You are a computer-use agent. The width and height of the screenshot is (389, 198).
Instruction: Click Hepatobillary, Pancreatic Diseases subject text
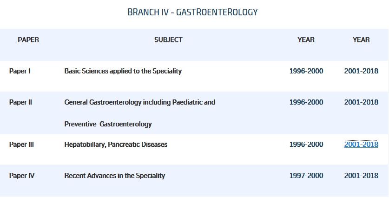[x=116, y=145]
